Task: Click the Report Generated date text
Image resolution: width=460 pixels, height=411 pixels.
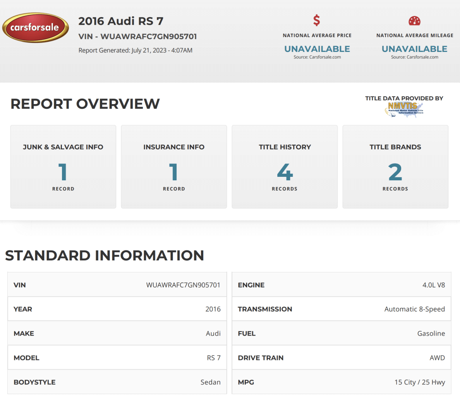Action: coord(136,50)
